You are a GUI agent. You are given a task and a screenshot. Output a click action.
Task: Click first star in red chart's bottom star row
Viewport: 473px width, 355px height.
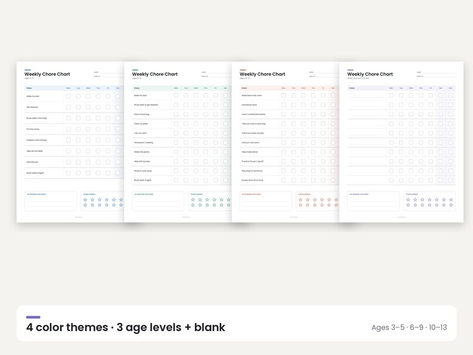tap(300, 205)
